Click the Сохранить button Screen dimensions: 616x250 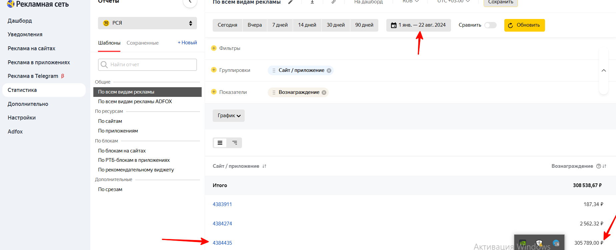click(x=501, y=2)
